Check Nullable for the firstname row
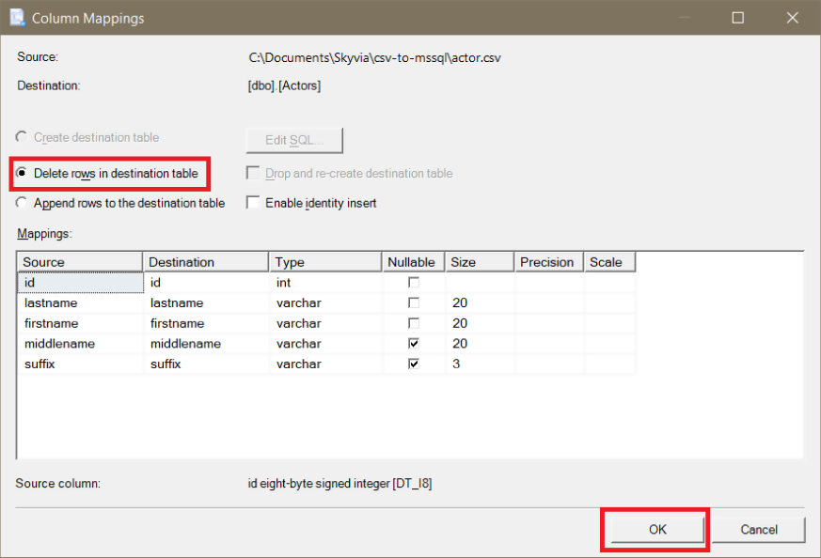The image size is (821, 558). click(x=412, y=322)
